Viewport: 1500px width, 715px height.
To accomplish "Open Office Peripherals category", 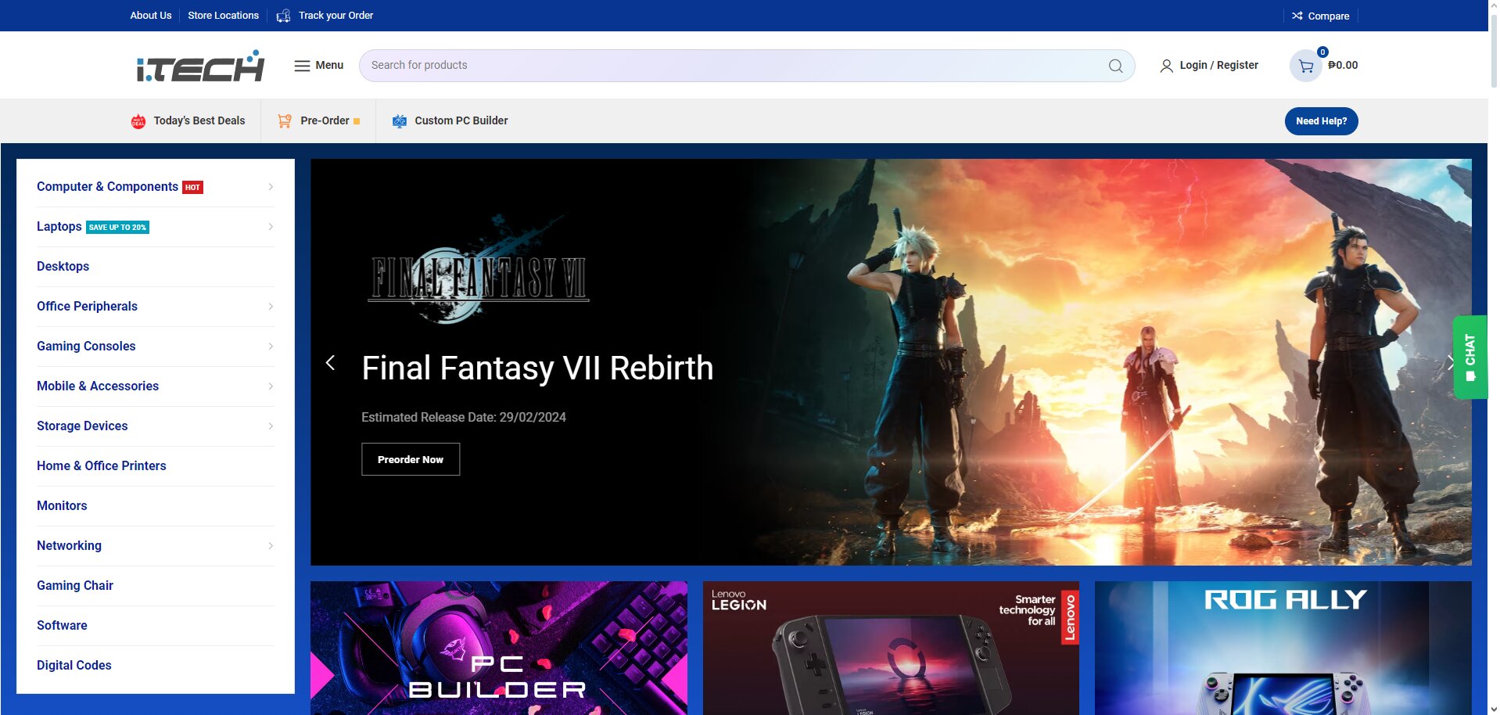I will tap(87, 307).
